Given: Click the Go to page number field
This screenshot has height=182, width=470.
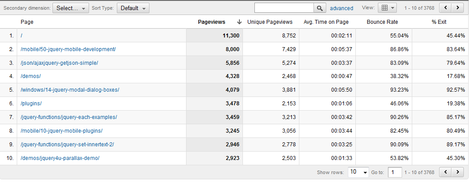Looking at the screenshot, I should [x=395, y=172].
